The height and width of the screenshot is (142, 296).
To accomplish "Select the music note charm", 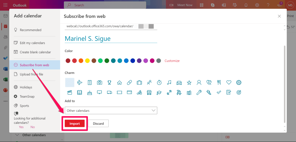I will click(169, 83).
